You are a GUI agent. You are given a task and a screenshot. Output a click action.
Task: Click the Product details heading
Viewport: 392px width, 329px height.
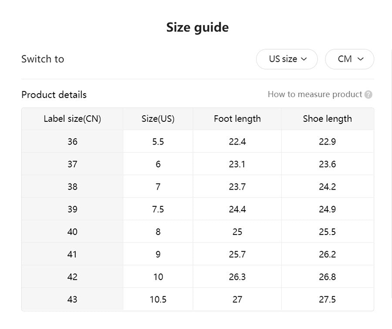tap(54, 94)
